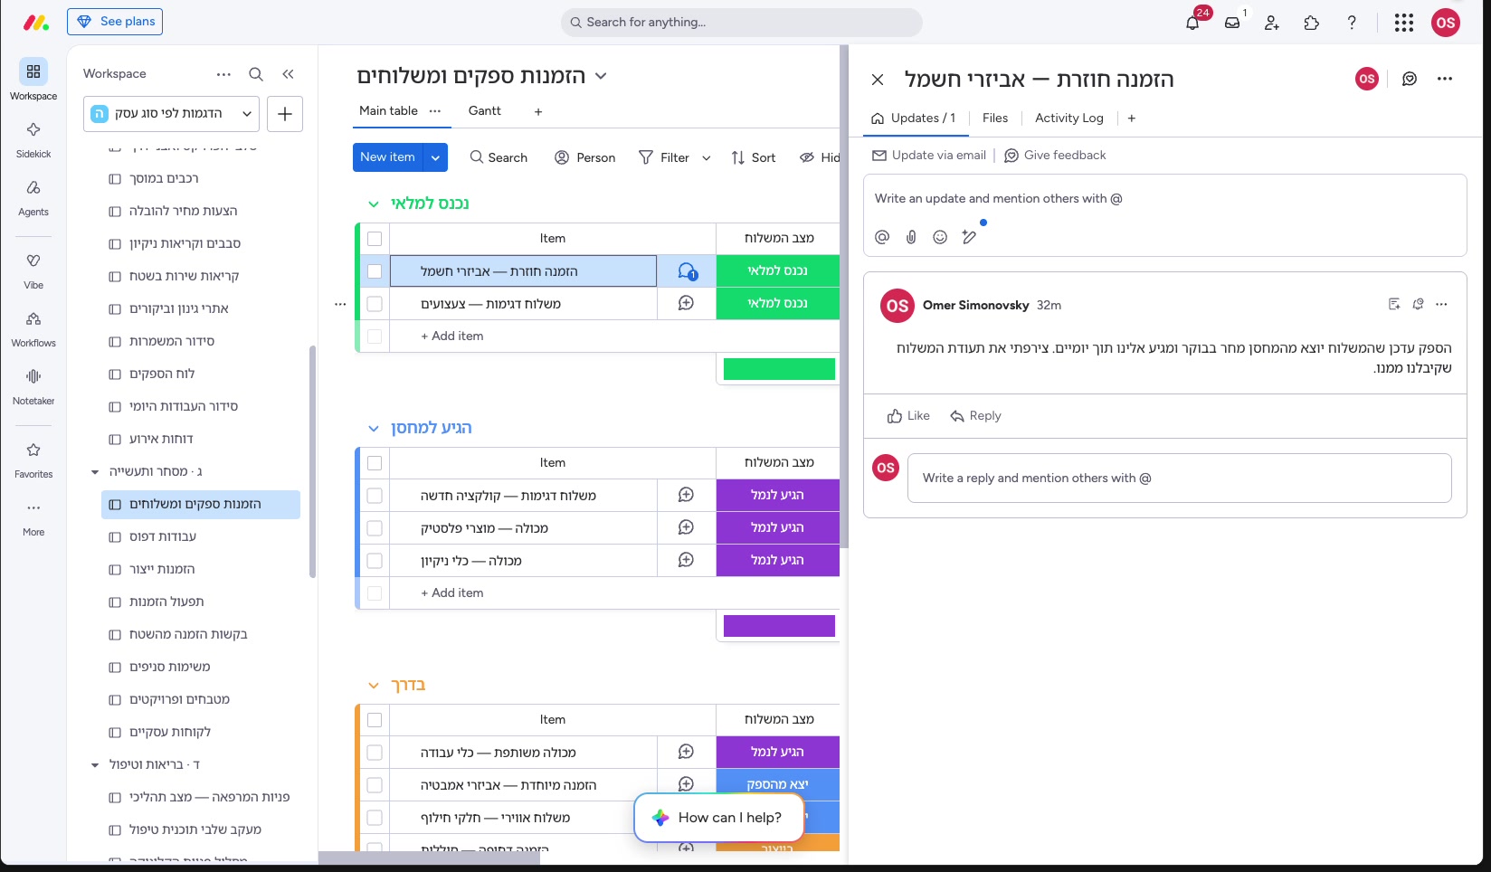The image size is (1491, 872).
Task: Open Notetaker in the left rail
Action: click(33, 385)
